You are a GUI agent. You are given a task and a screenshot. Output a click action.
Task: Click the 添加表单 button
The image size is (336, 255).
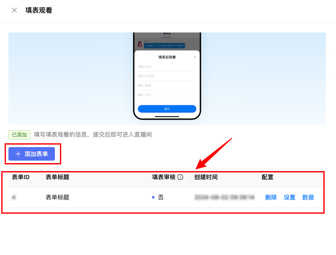[32, 154]
